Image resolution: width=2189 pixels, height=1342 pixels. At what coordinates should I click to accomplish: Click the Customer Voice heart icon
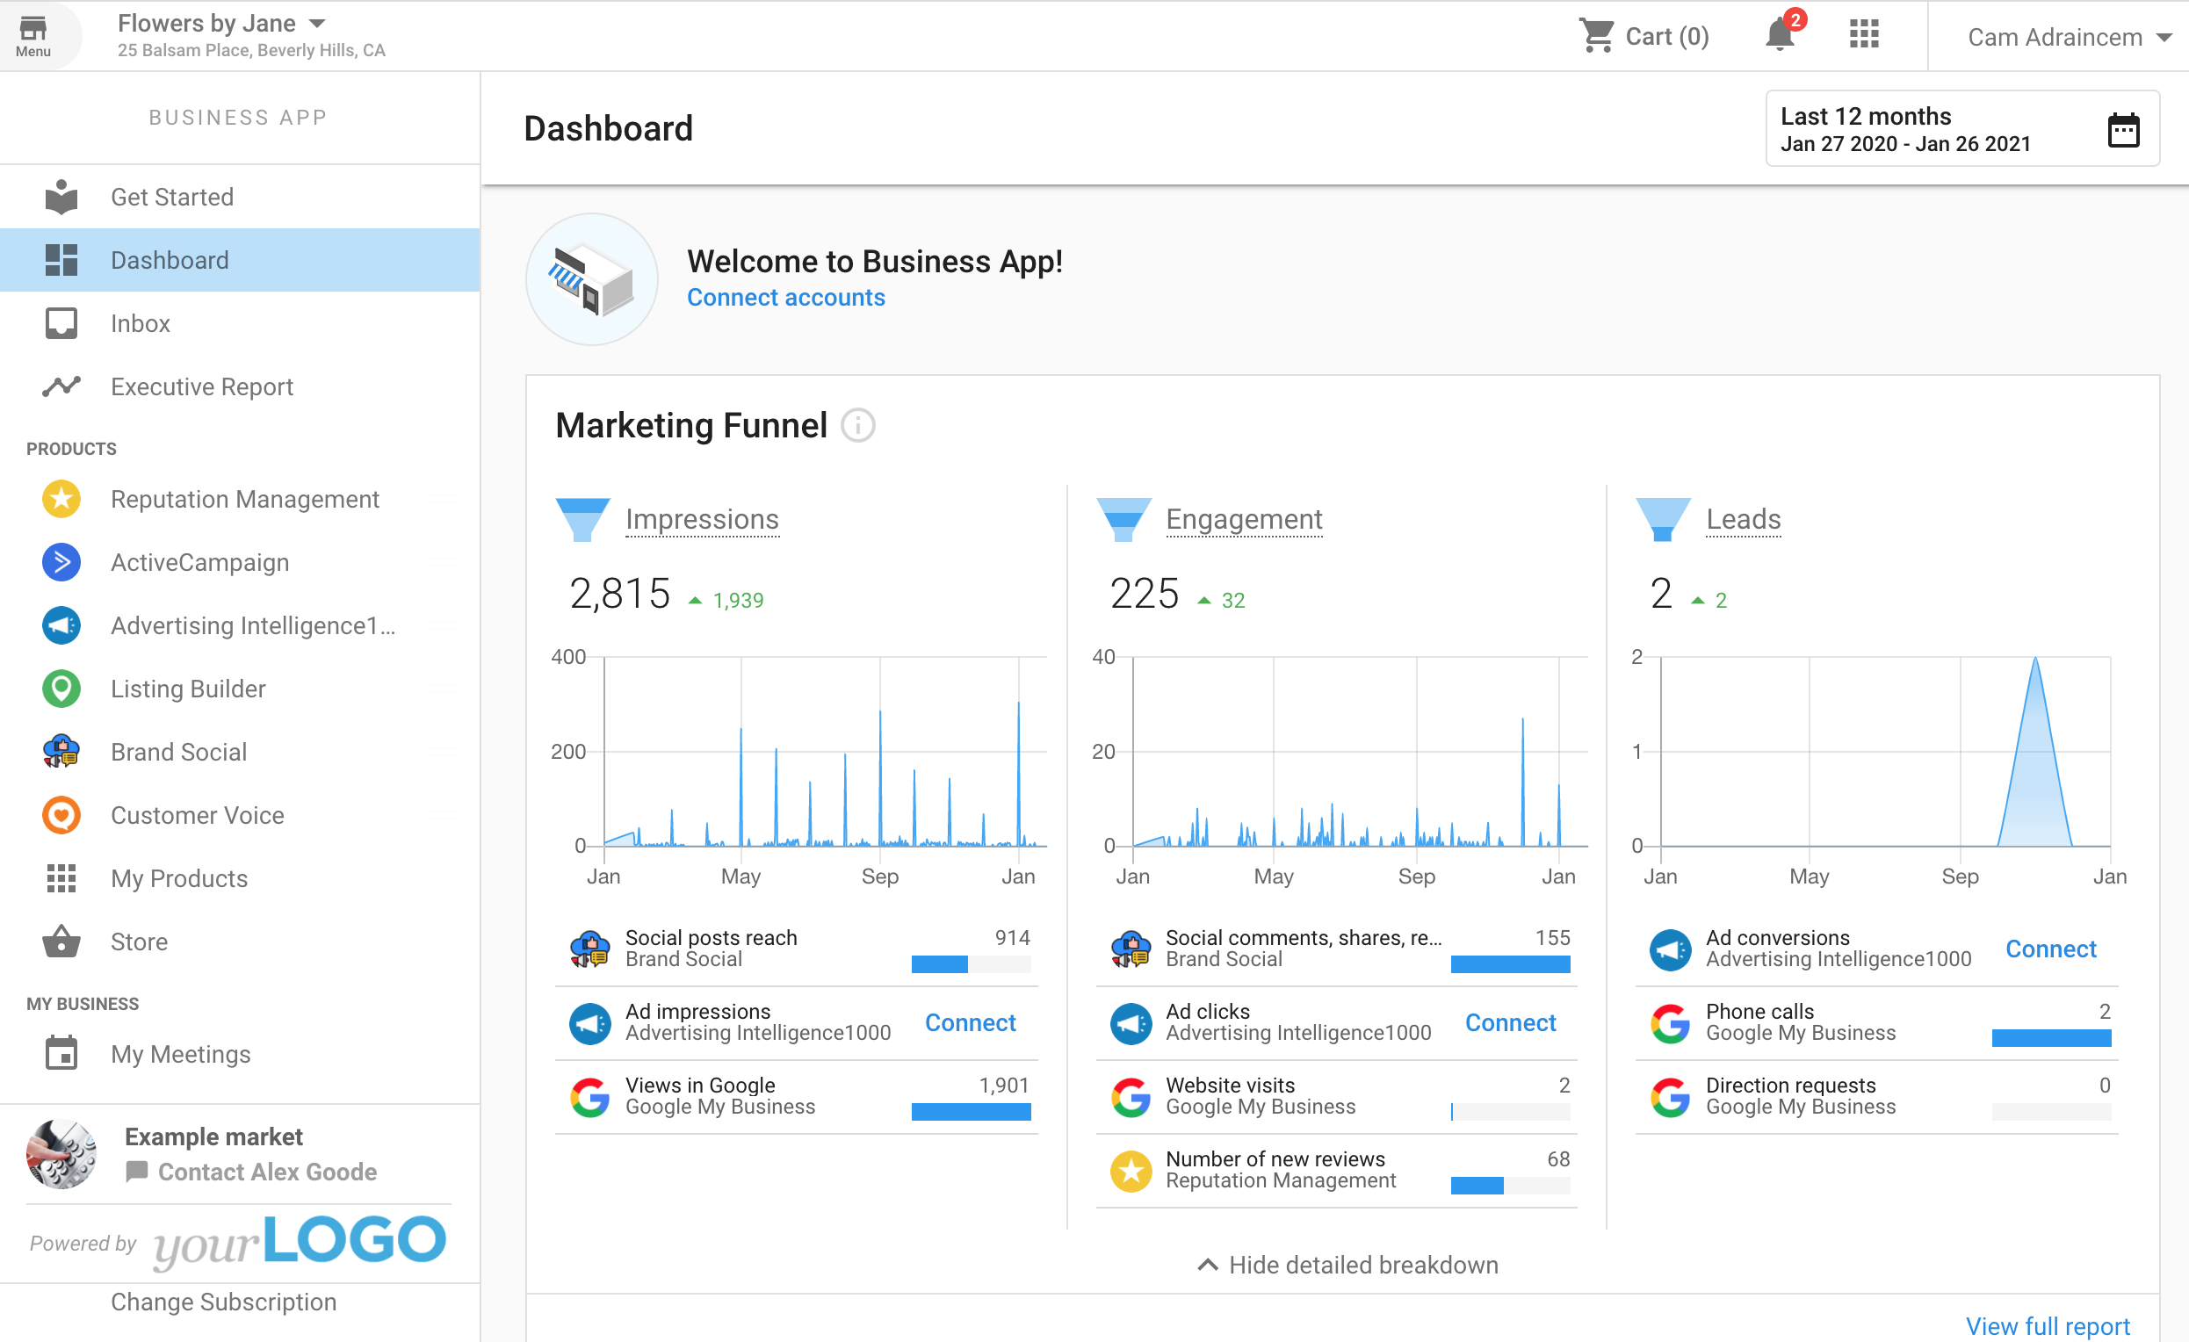click(61, 814)
